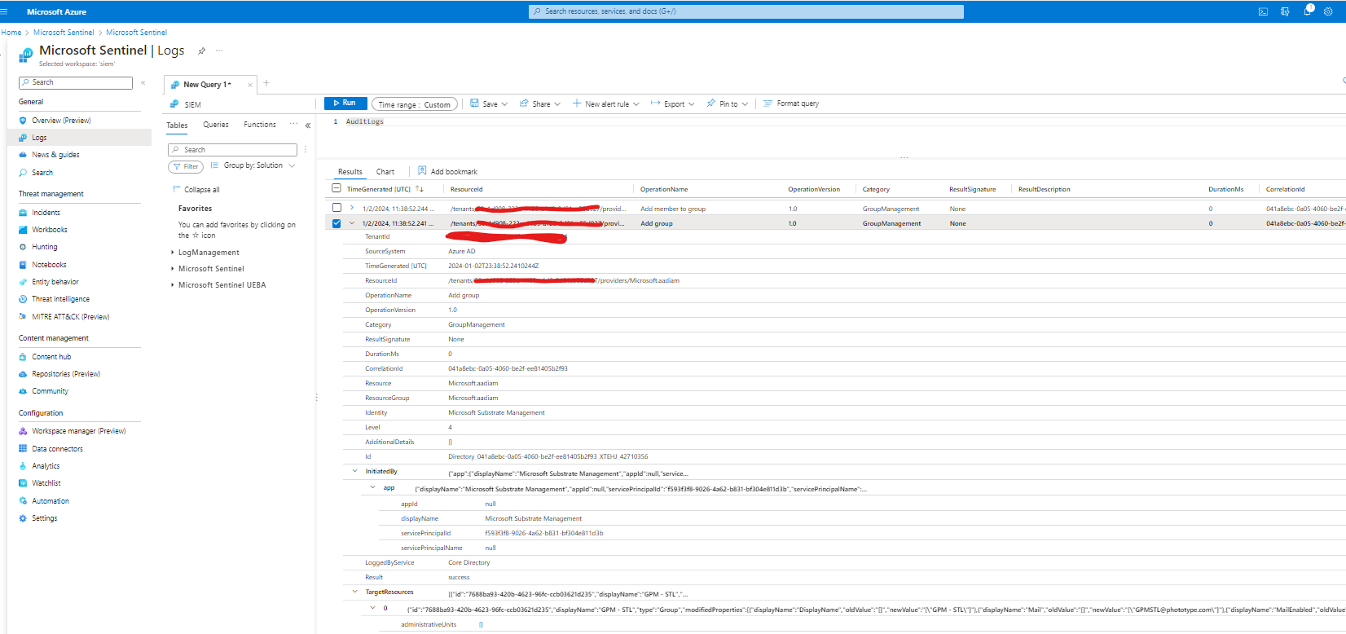Toggle the select-all rows checkbox
Screen dimensions: 1346x634
click(x=336, y=188)
